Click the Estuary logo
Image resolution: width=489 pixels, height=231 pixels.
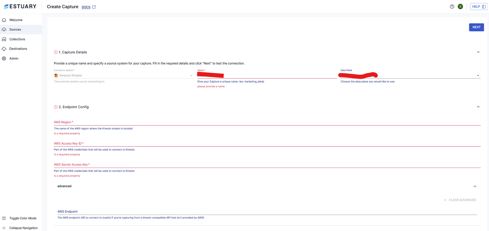click(x=20, y=7)
